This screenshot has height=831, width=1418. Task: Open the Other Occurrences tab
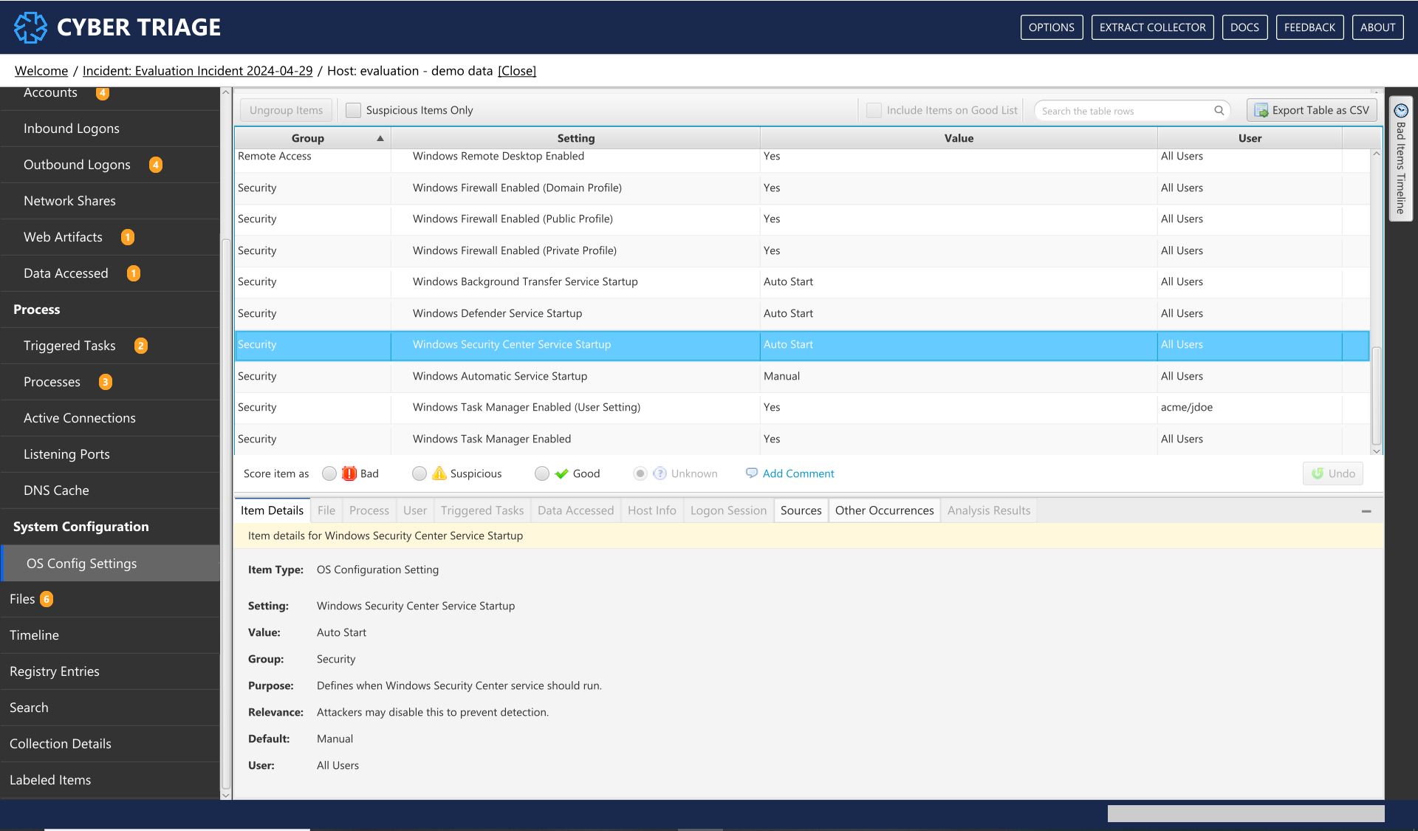(x=884, y=510)
